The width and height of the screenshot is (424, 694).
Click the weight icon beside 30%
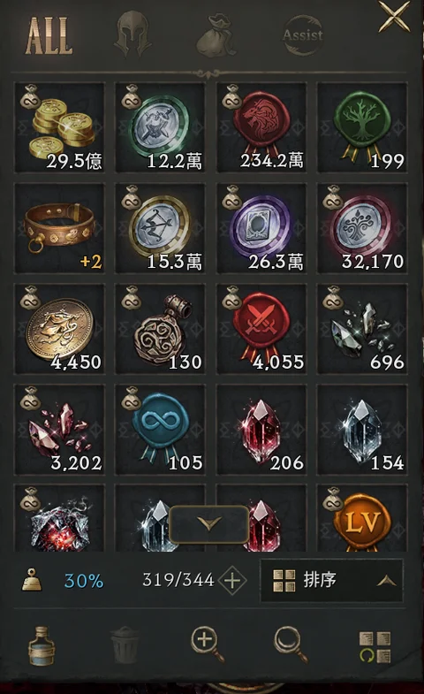[32, 580]
